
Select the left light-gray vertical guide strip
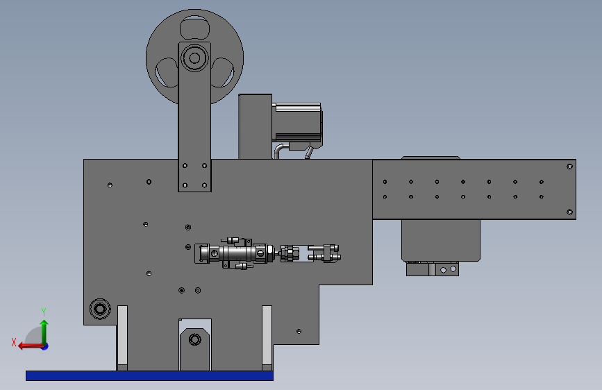coord(122,335)
